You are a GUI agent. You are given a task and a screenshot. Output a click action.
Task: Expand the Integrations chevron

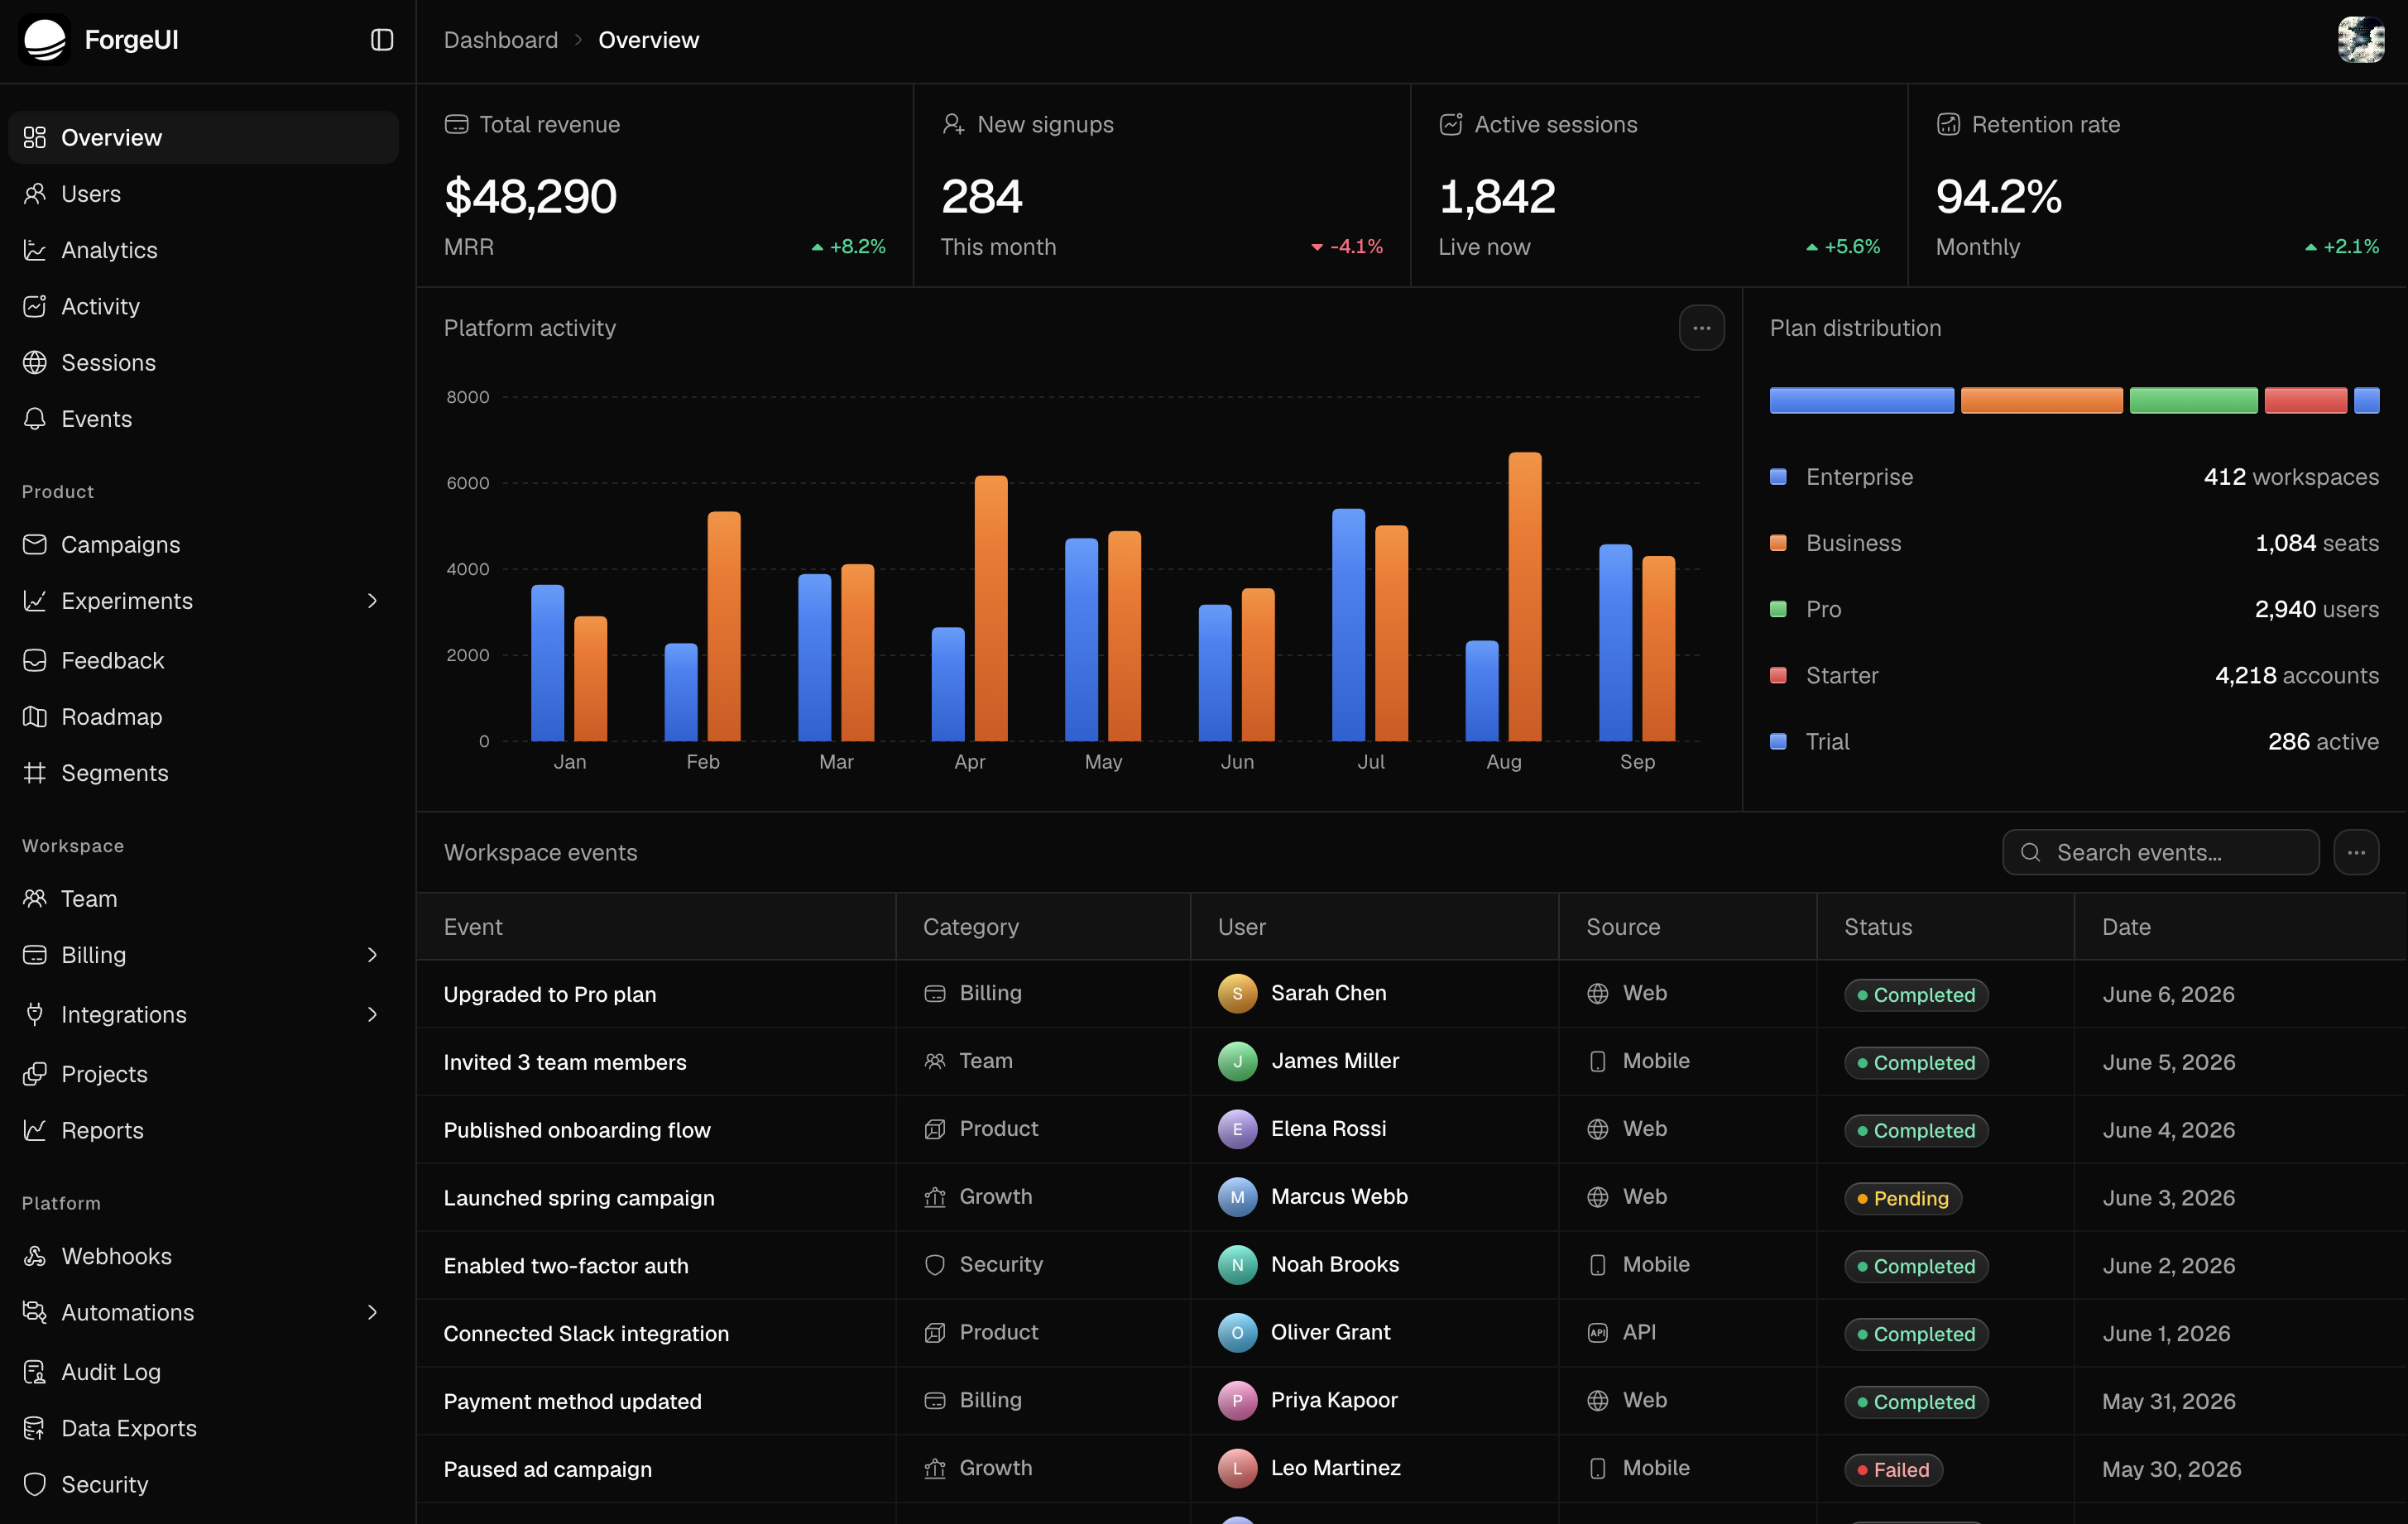(372, 1014)
